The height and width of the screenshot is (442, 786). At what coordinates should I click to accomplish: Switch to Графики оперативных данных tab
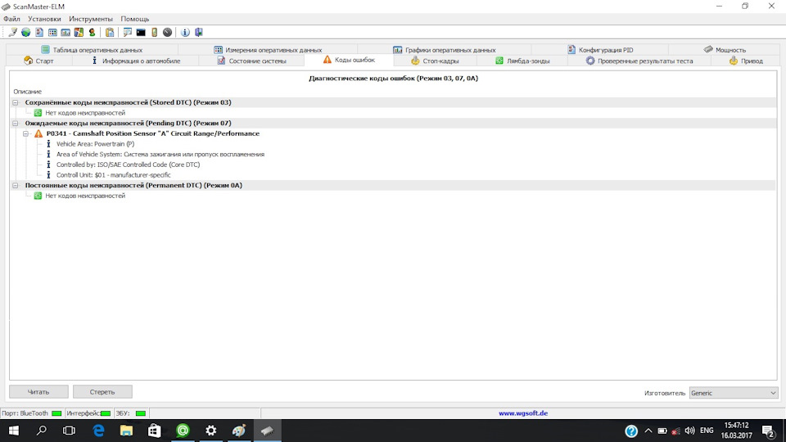point(444,50)
